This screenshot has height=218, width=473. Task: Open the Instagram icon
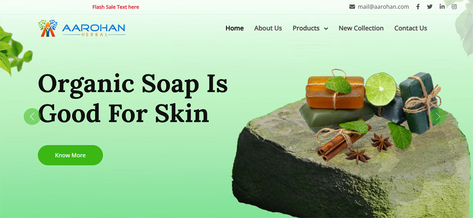454,7
